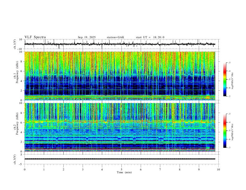Click the "Time (min)" axis label
The height and width of the screenshot is (190, 246).
pyautogui.click(x=124, y=172)
